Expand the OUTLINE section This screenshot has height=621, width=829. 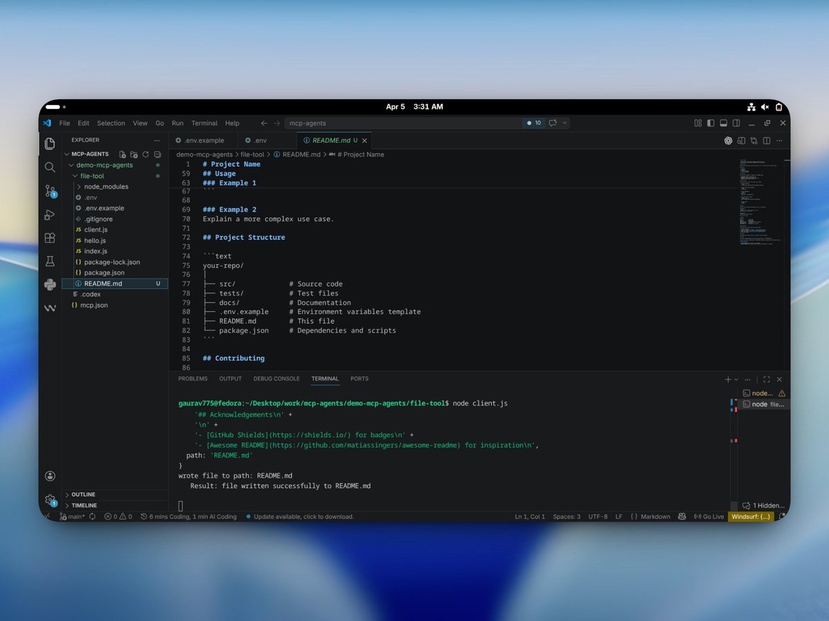(x=115, y=495)
